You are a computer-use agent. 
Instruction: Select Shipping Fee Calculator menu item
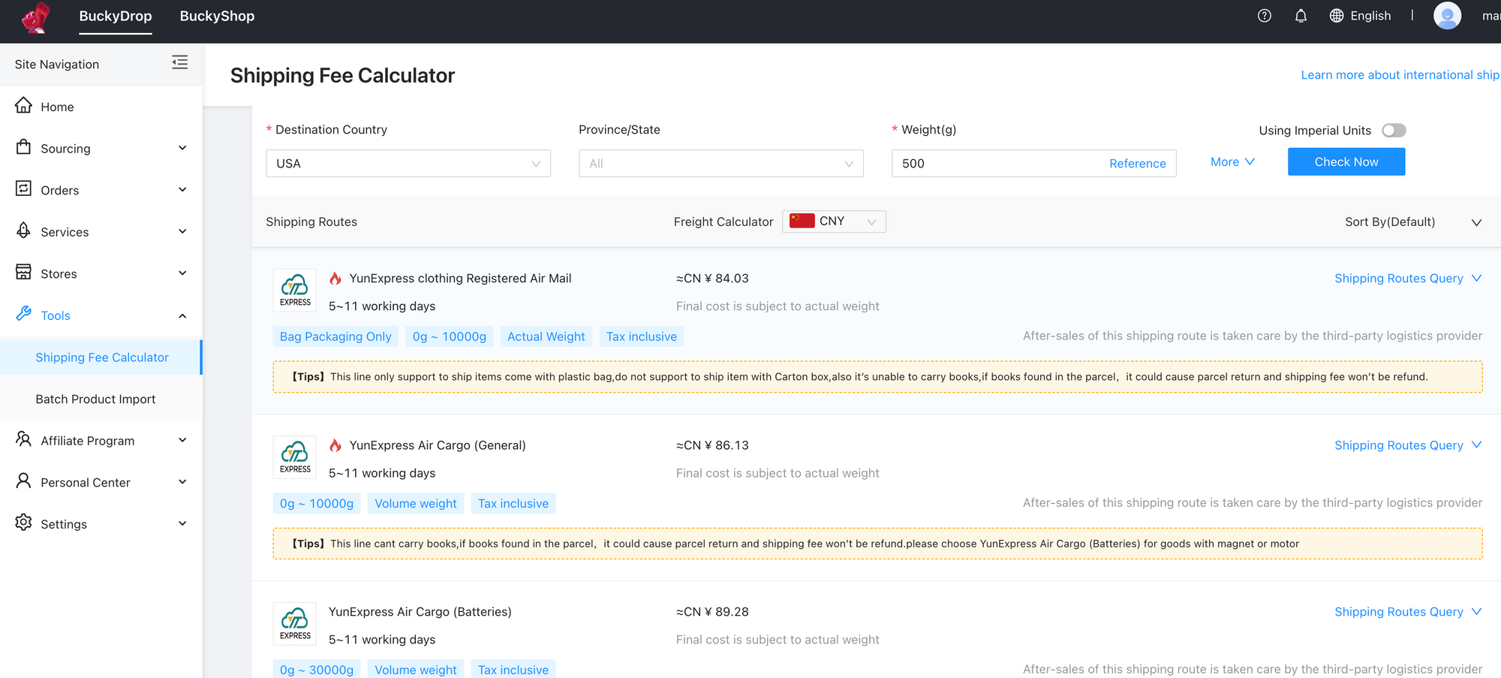tap(101, 357)
